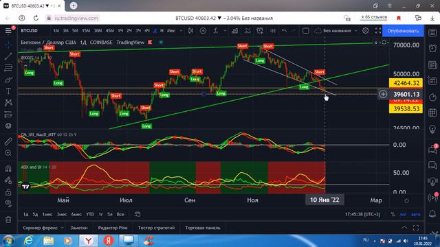Select the 4Ч timeframe

(147, 30)
